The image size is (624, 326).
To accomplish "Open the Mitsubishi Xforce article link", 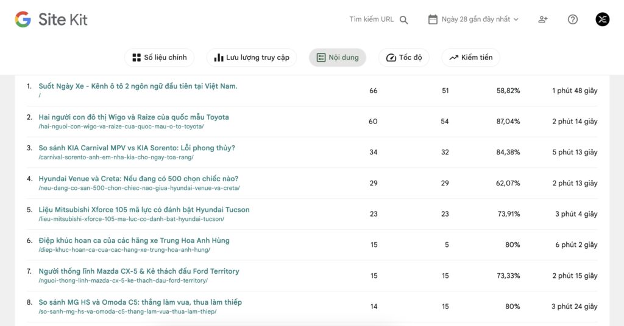I will point(144,210).
